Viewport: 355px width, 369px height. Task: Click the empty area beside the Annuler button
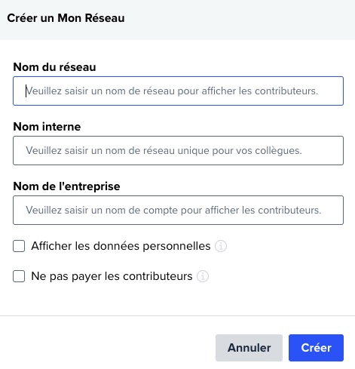[x=108, y=348]
